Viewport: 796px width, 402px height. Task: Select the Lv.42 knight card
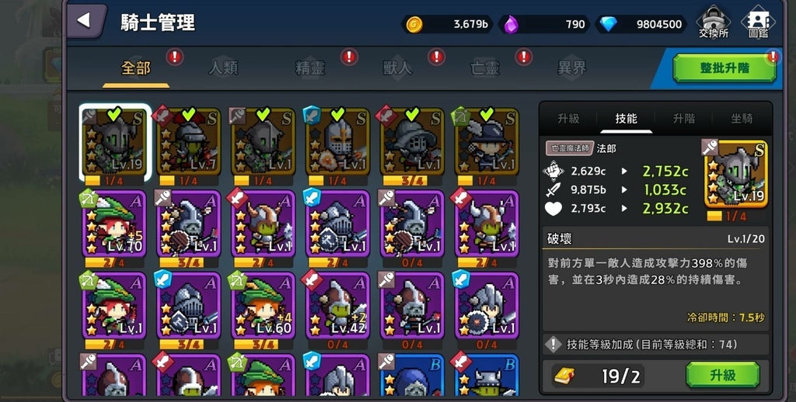[337, 306]
